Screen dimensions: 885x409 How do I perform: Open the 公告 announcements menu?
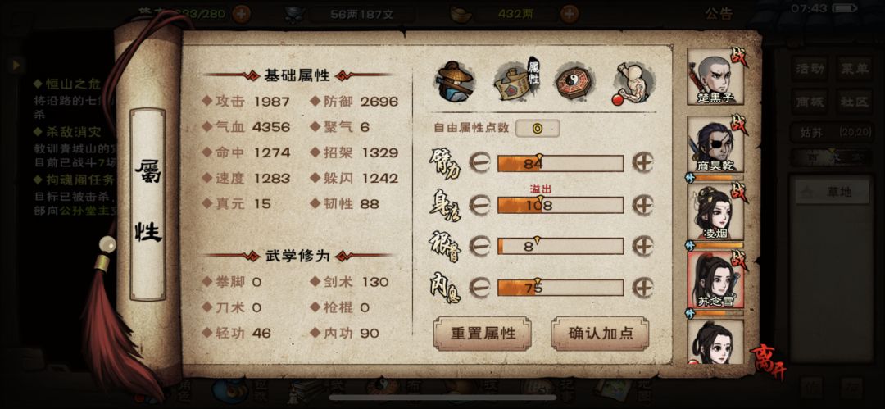click(x=719, y=14)
